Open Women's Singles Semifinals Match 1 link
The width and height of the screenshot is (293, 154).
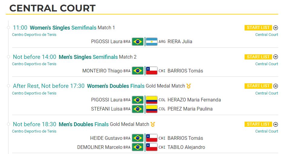point(72,28)
